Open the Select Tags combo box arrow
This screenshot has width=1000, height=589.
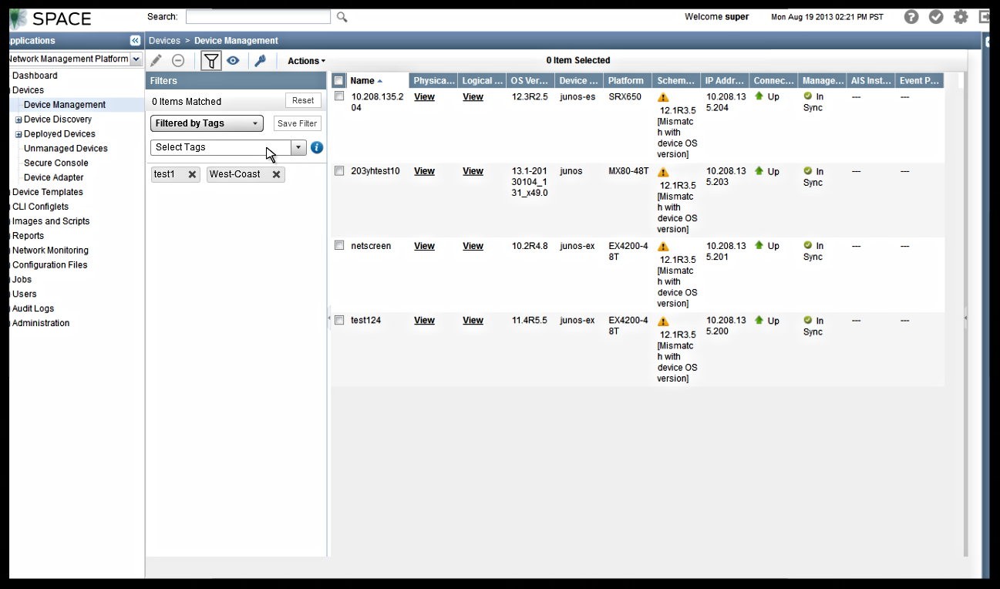point(298,147)
